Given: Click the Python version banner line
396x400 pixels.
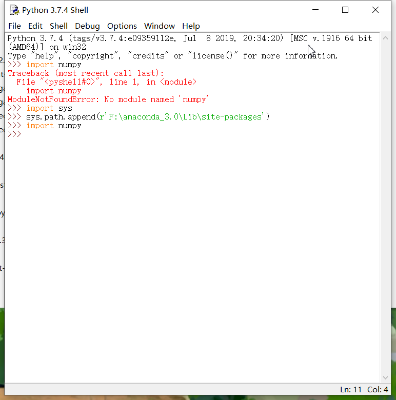Looking at the screenshot, I should [190, 38].
